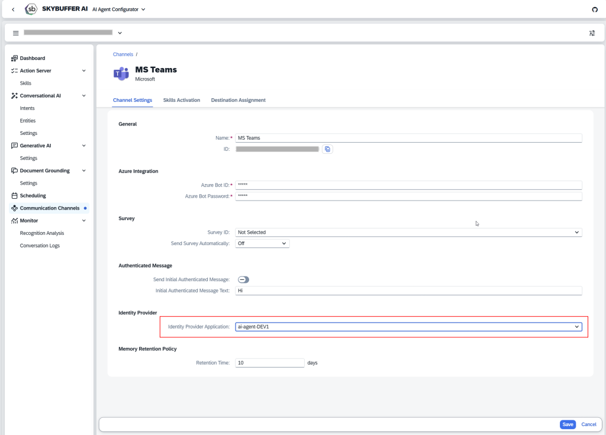Toggle the hamburger navigation menu
This screenshot has height=435, width=606.
pyautogui.click(x=16, y=33)
